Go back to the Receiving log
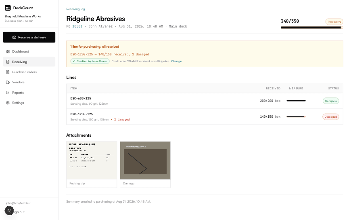The width and height of the screenshot is (351, 220). [x=75, y=9]
